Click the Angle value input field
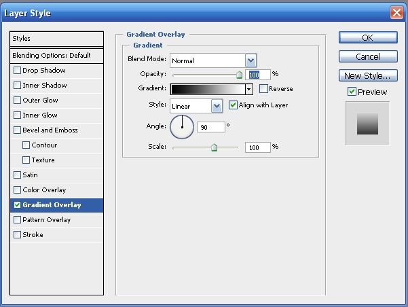408x307 pixels. (210, 127)
